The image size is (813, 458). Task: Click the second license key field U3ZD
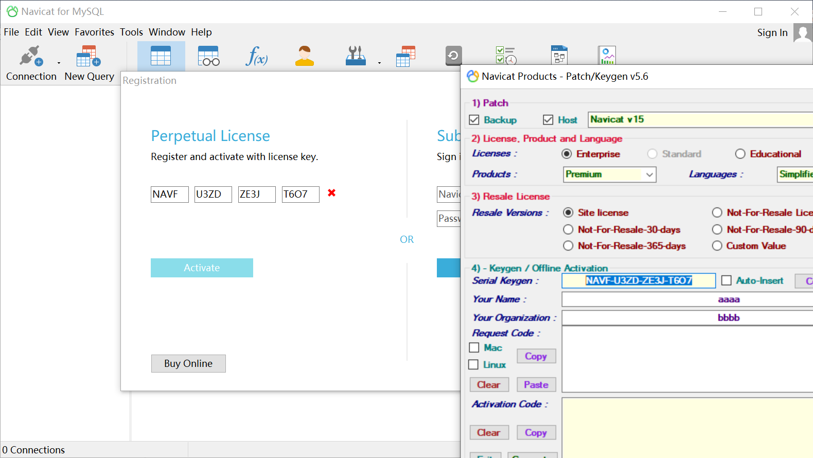[x=213, y=195]
